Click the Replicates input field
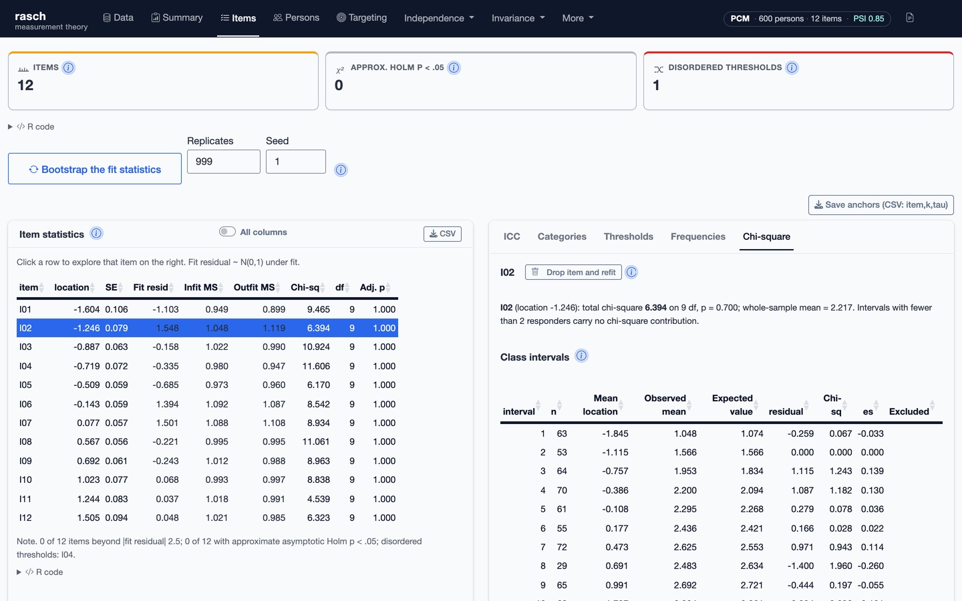The width and height of the screenshot is (962, 601). pyautogui.click(x=224, y=162)
